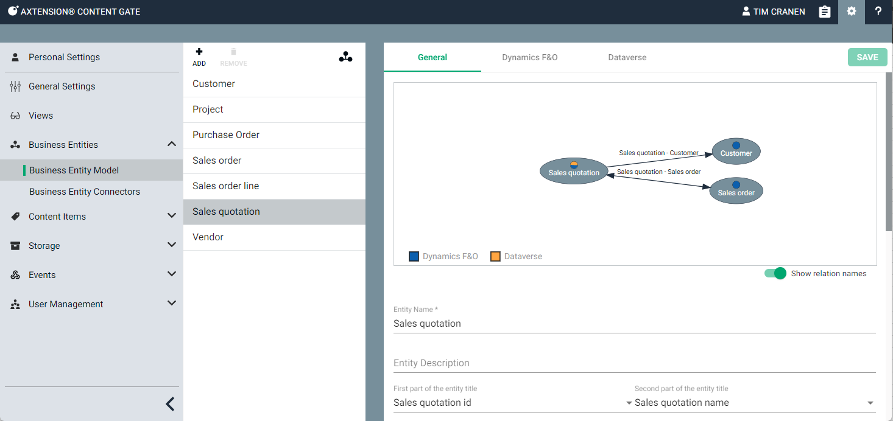This screenshot has width=893, height=421.
Task: Collapse the Business Entities section
Action: 171,144
